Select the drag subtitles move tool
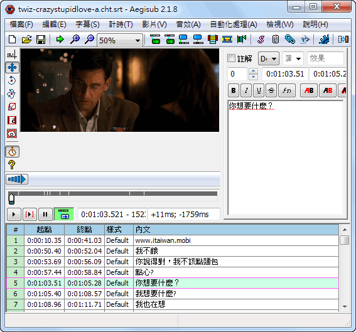Viewport: 356px width, 332px height. point(12,68)
